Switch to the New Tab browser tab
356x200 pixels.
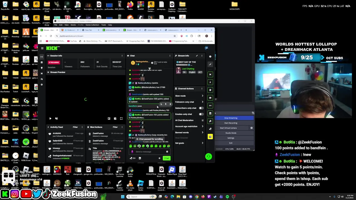click(90, 30)
